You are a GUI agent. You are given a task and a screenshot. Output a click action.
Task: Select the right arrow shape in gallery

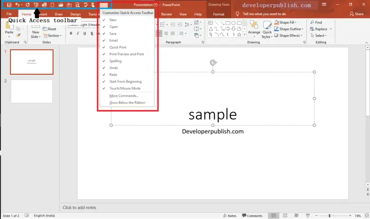pos(228,29)
